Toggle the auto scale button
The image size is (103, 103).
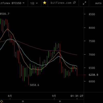click(x=98, y=3)
